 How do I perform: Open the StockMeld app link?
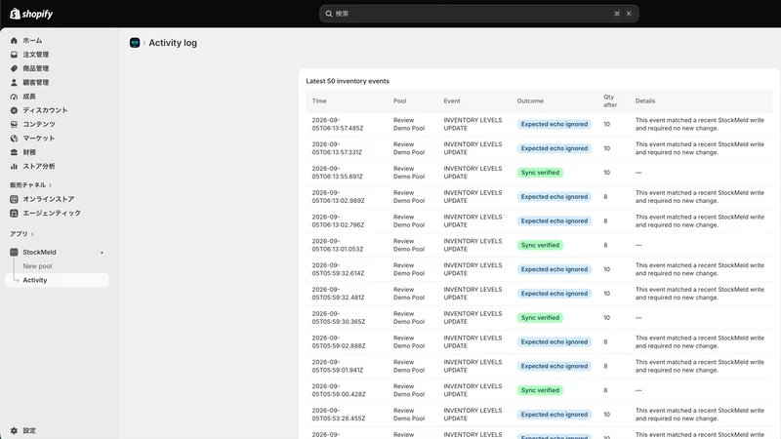pos(39,252)
